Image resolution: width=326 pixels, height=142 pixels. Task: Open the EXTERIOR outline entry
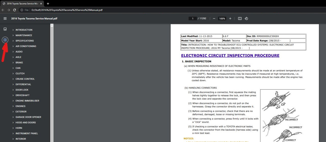click(x=21, y=112)
